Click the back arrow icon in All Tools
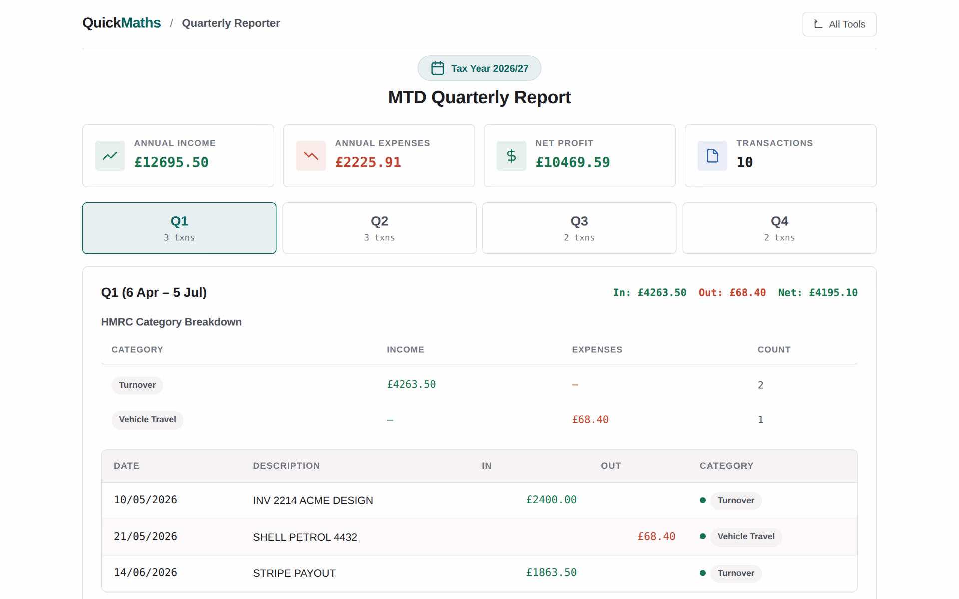Screen dimensions: 959x599 tap(818, 24)
